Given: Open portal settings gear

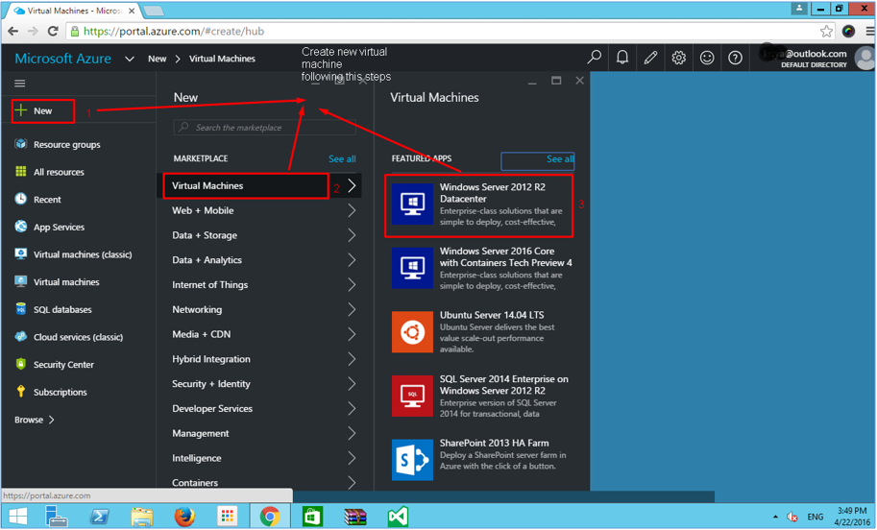Looking at the screenshot, I should pyautogui.click(x=678, y=57).
